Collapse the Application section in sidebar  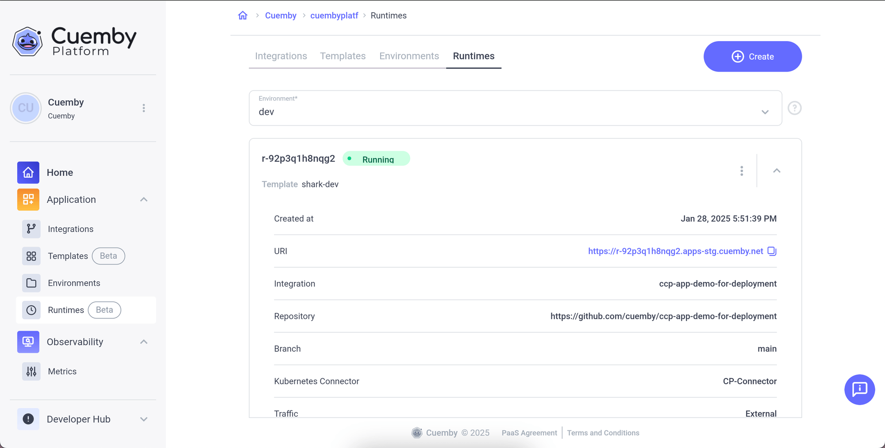point(143,199)
